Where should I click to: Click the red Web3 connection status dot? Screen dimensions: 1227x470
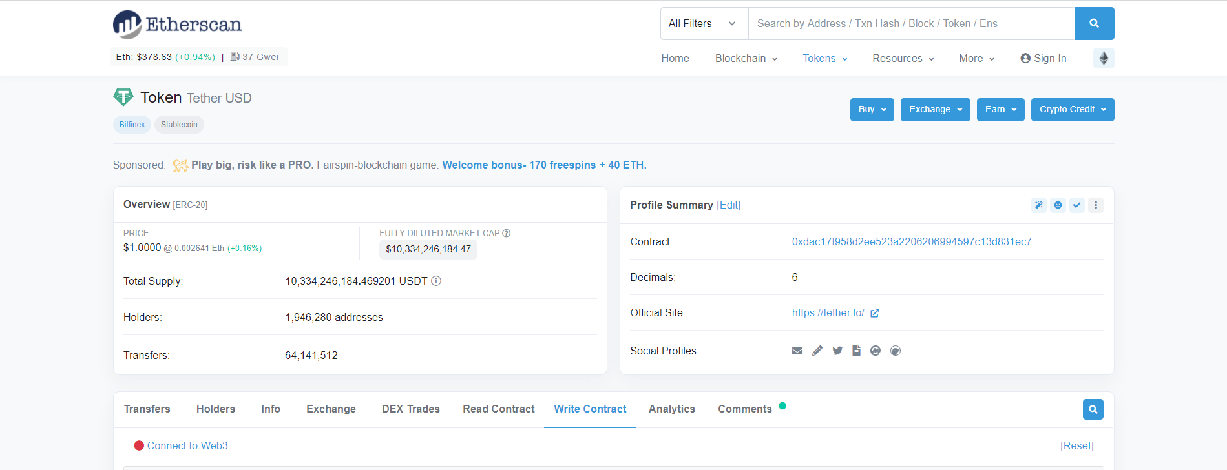tap(139, 445)
